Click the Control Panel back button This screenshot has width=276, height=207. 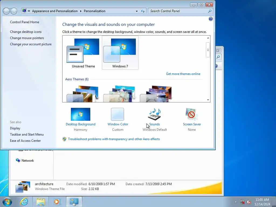[6, 11]
